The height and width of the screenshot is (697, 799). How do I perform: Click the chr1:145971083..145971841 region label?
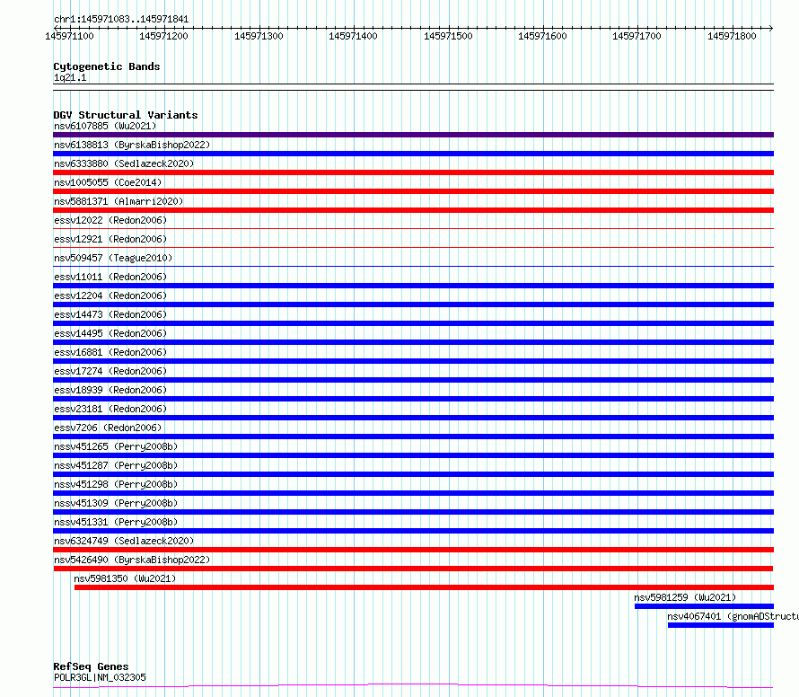pyautogui.click(x=121, y=20)
